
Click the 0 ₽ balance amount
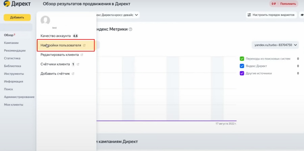tap(274, 4)
